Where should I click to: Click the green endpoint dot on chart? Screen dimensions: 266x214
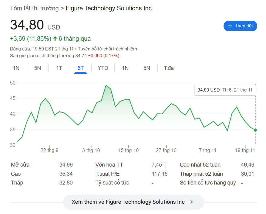[255, 130]
